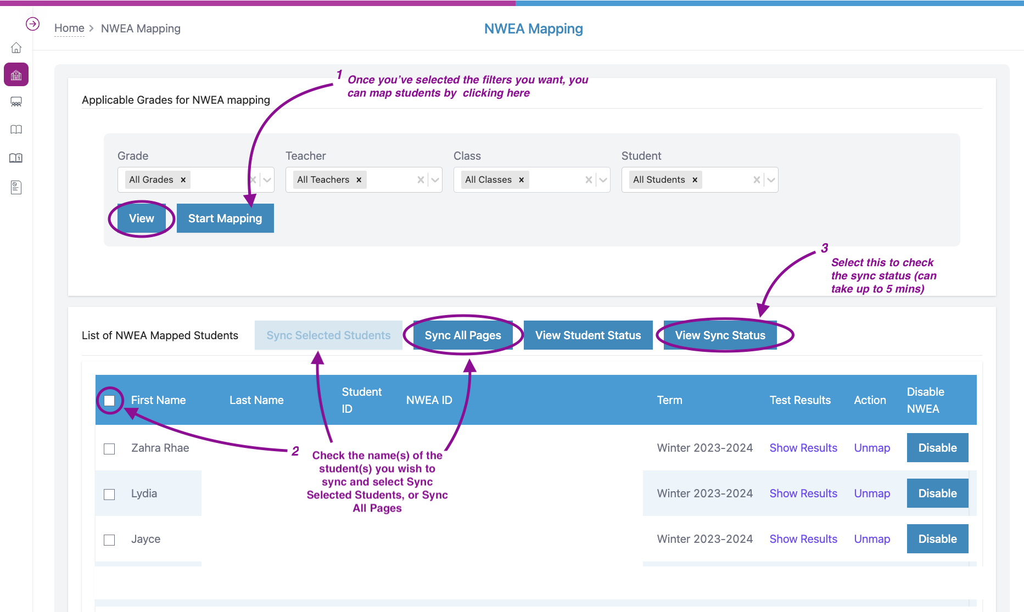
Task: Click the View button
Action: click(142, 218)
